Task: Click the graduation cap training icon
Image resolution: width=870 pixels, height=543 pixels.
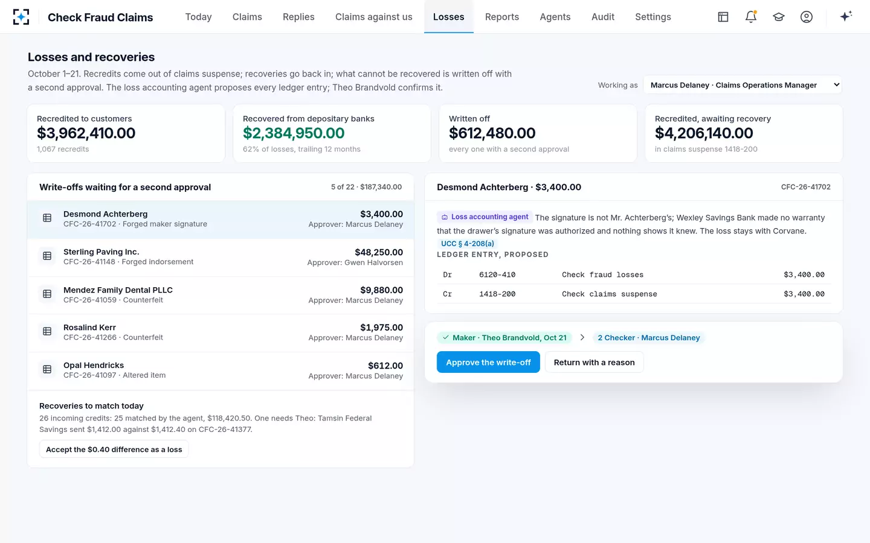Action: click(779, 17)
